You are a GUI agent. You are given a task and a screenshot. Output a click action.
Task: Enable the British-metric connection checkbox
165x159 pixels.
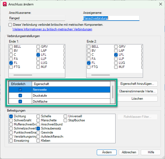[10, 25]
